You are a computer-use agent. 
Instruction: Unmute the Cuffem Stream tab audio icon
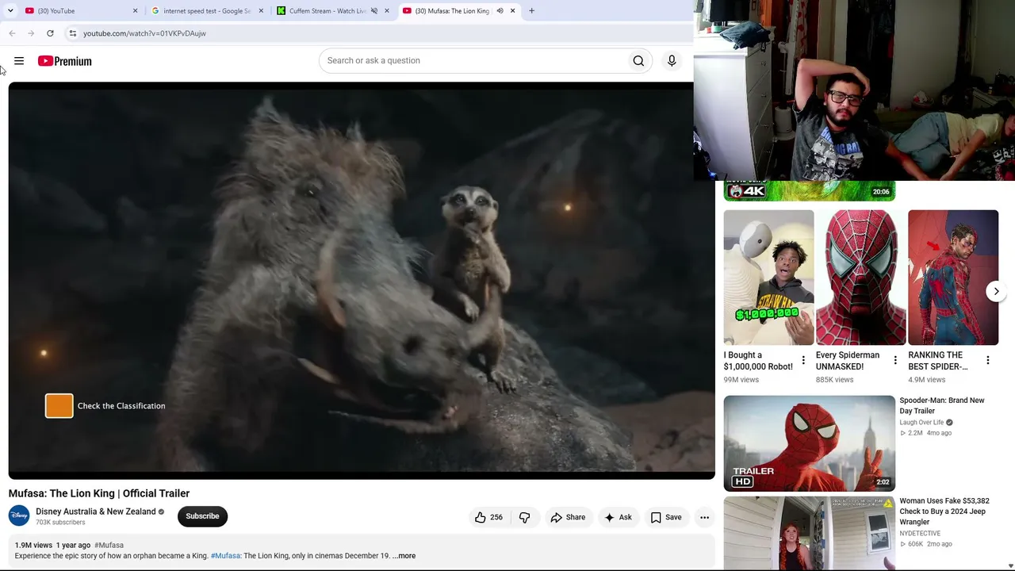coord(374,11)
